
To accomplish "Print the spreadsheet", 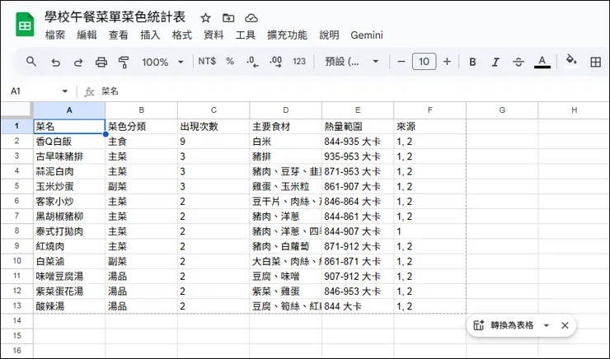I will click(101, 62).
